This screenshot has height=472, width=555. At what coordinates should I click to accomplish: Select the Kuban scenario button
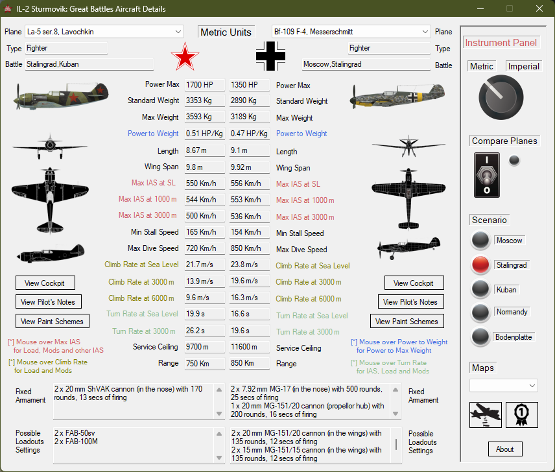pos(480,289)
